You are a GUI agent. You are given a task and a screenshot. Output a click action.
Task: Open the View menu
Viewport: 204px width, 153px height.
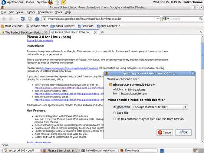20,12
